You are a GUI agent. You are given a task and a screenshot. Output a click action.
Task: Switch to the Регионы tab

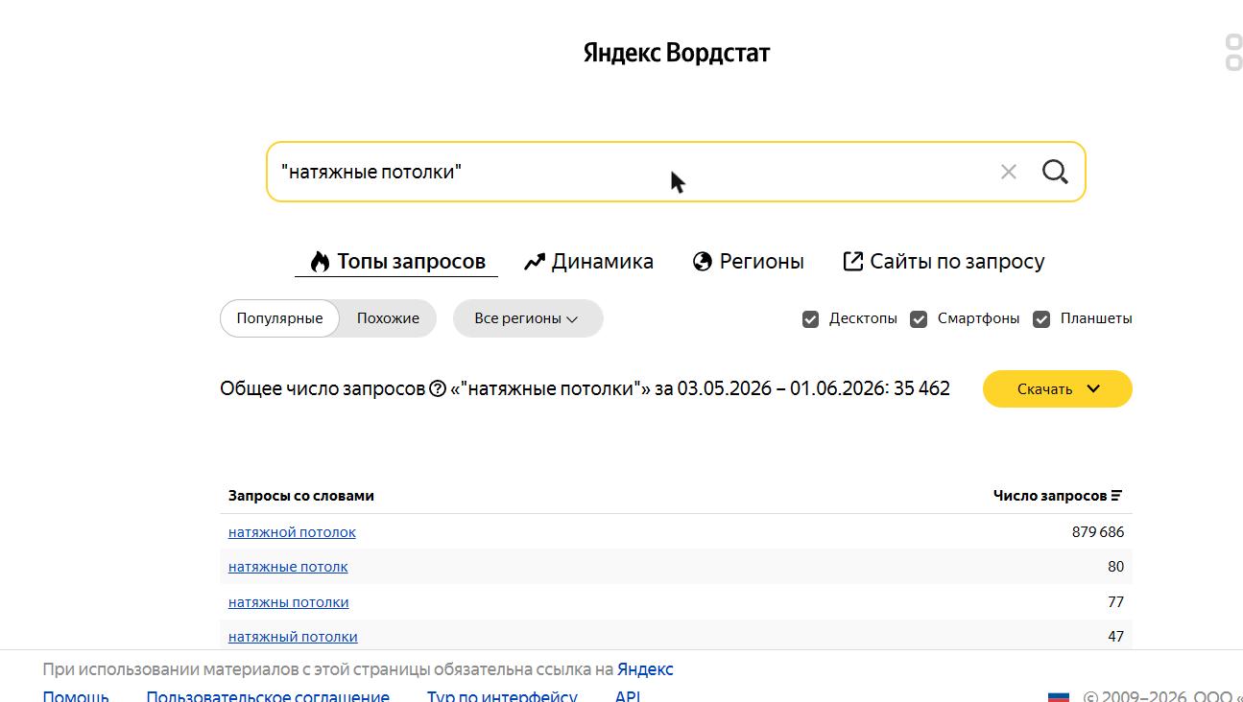(749, 261)
